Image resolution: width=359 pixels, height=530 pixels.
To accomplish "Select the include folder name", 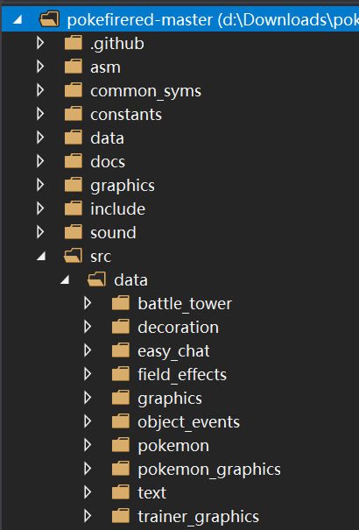I will [118, 208].
